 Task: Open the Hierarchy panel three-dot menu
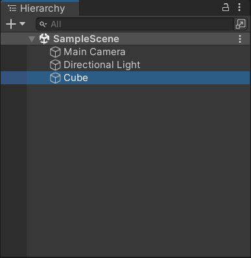click(239, 7)
